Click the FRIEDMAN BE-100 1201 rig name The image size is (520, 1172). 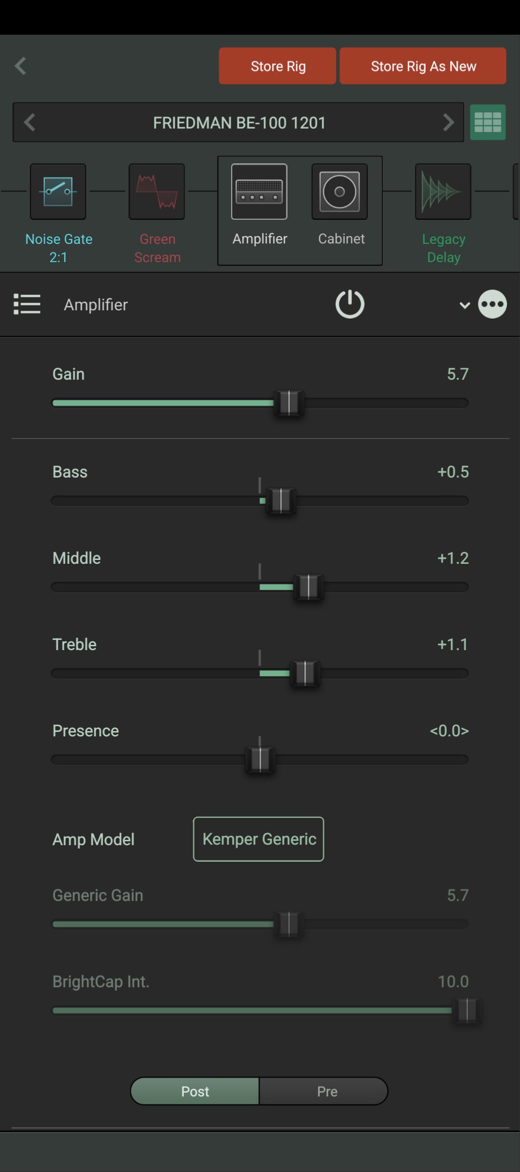tap(239, 123)
